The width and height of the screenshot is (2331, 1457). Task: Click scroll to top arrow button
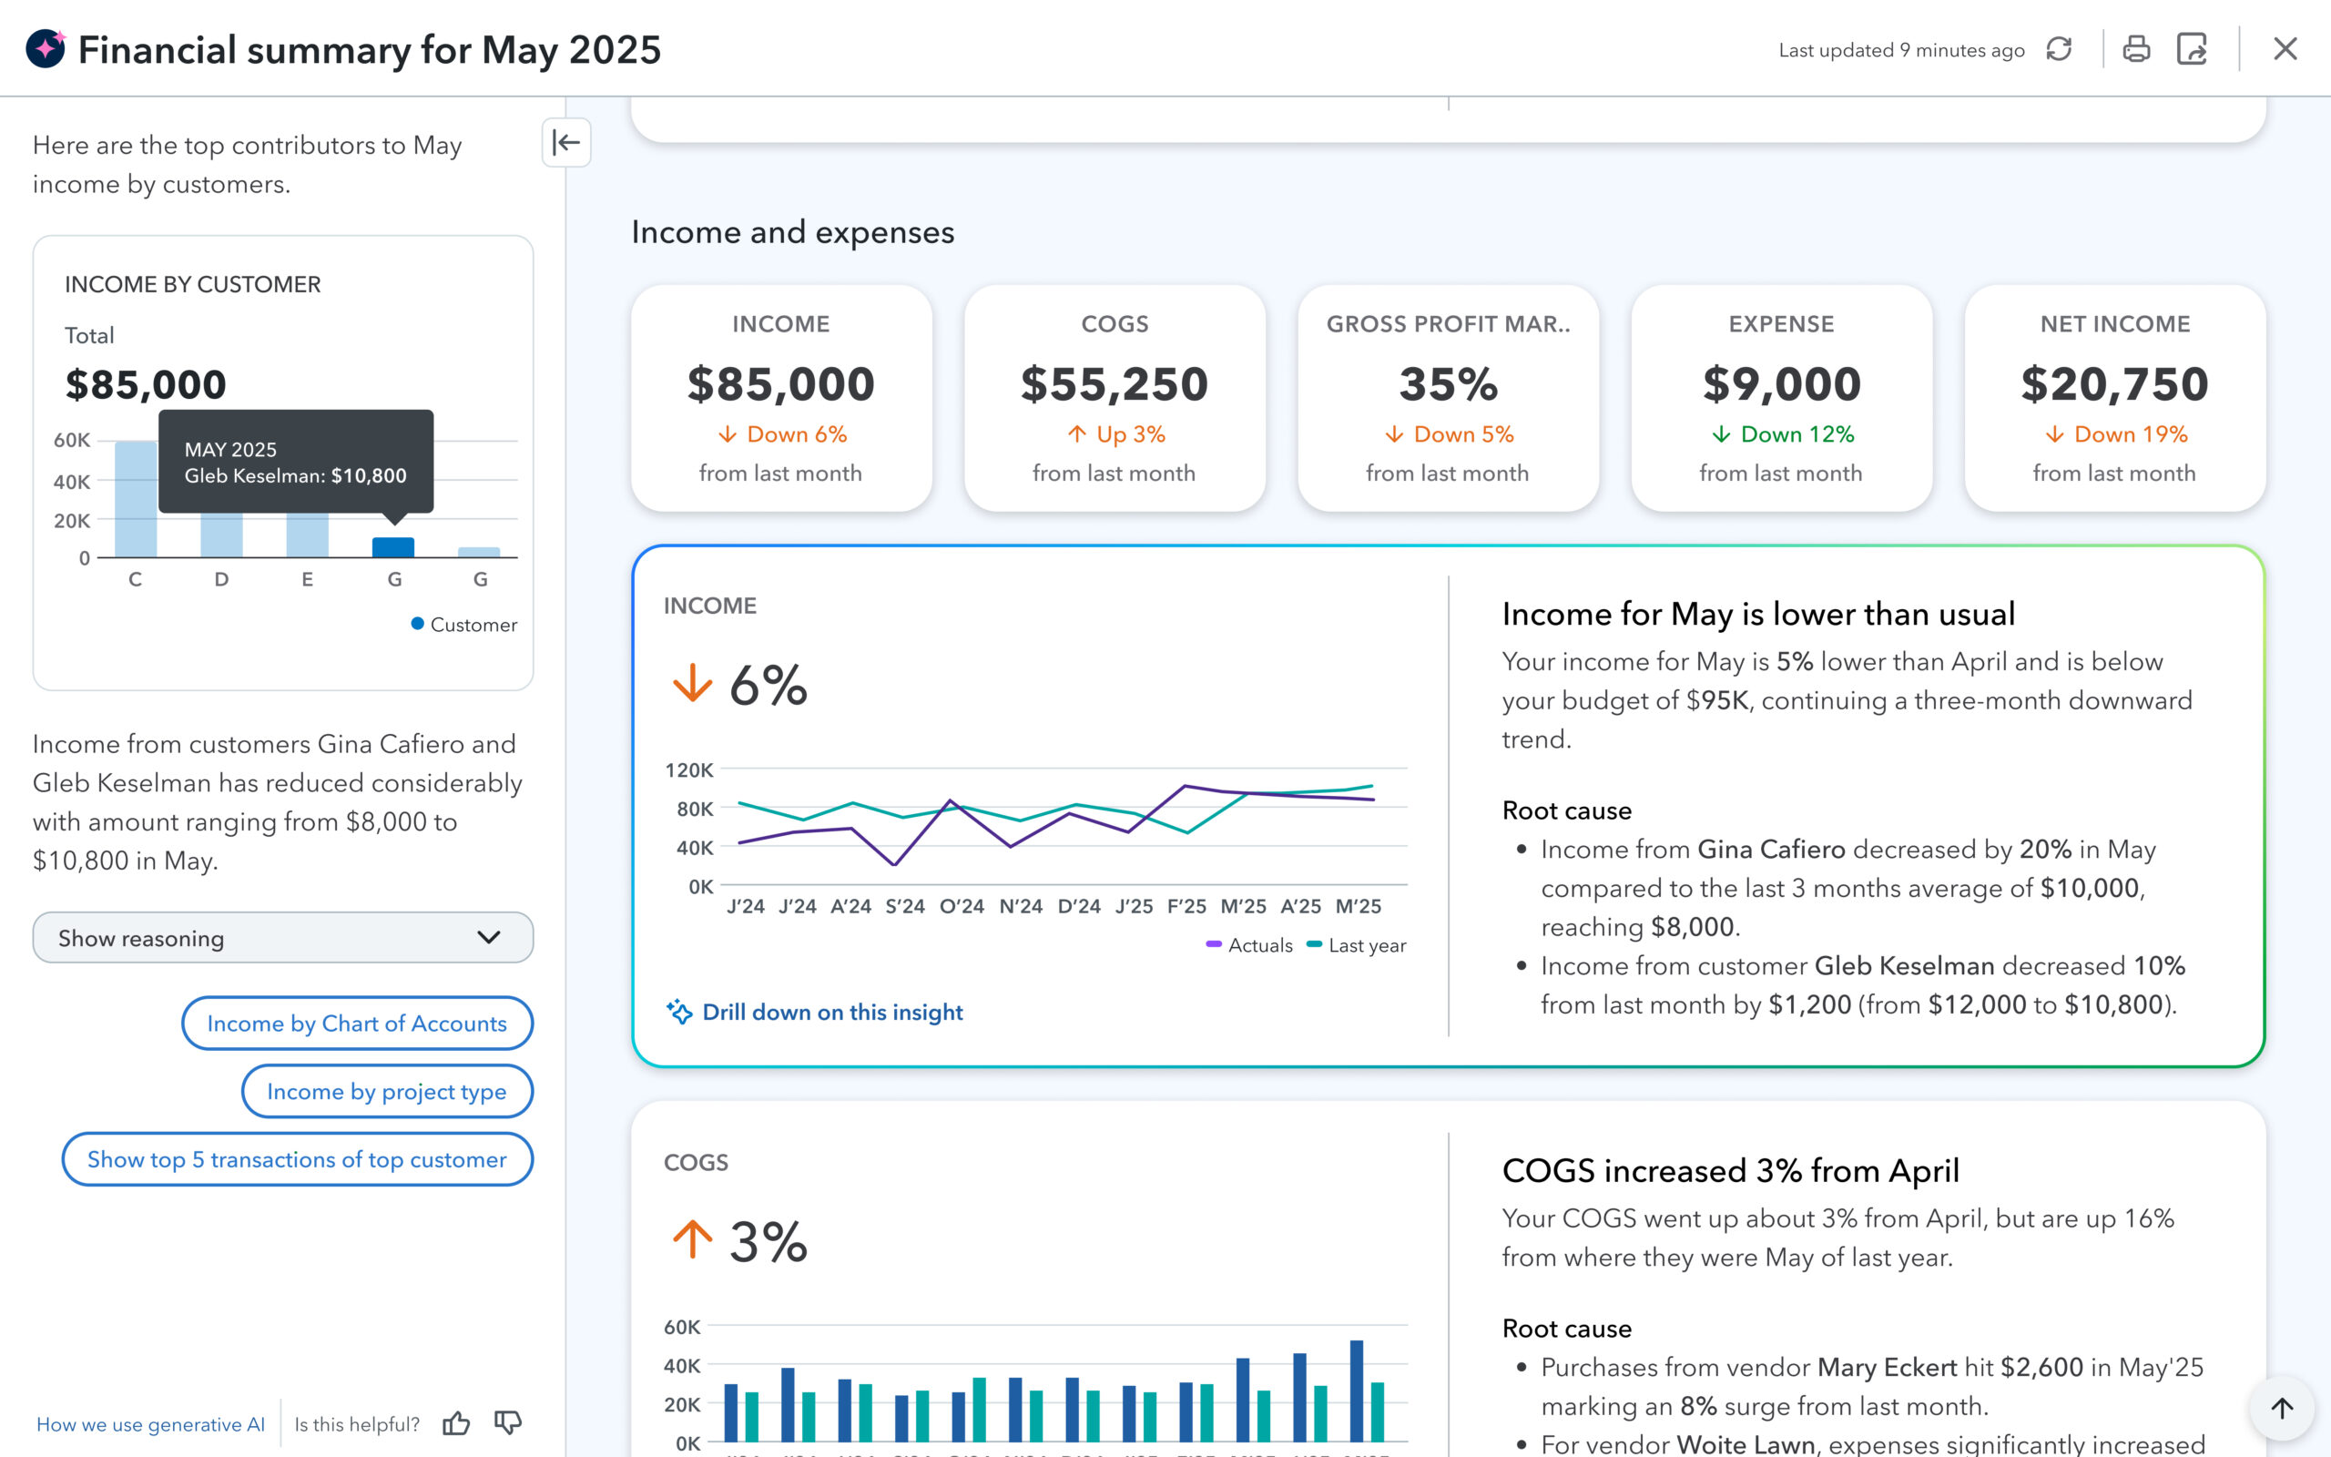(x=2281, y=1408)
